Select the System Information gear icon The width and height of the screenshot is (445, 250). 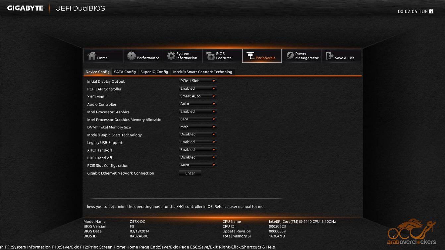coord(171,56)
